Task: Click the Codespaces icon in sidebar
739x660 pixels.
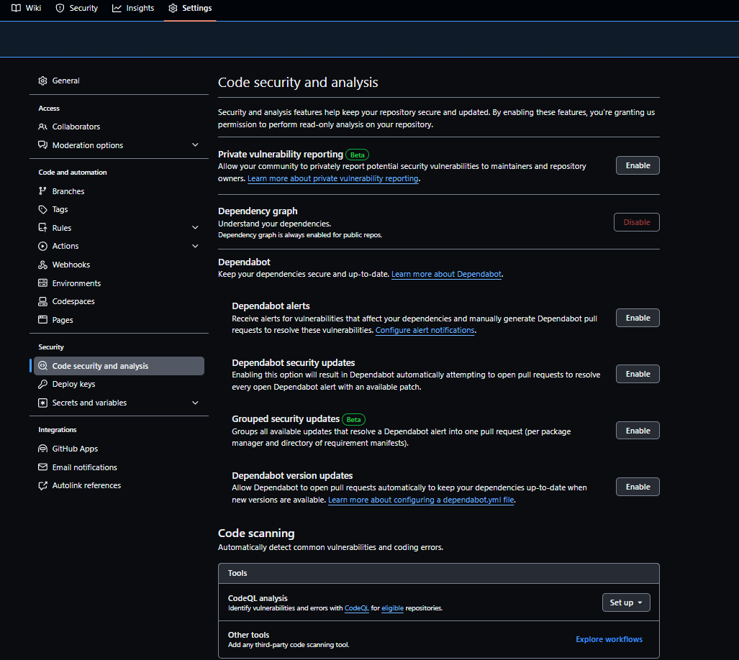Action: point(42,301)
